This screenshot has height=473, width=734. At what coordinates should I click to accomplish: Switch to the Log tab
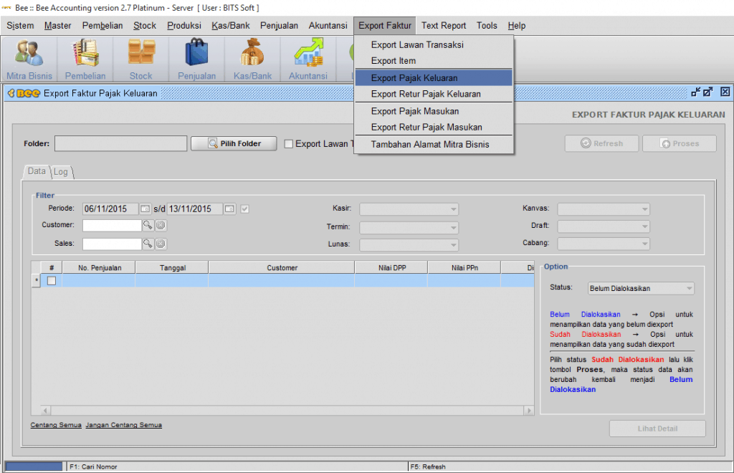pyautogui.click(x=61, y=172)
